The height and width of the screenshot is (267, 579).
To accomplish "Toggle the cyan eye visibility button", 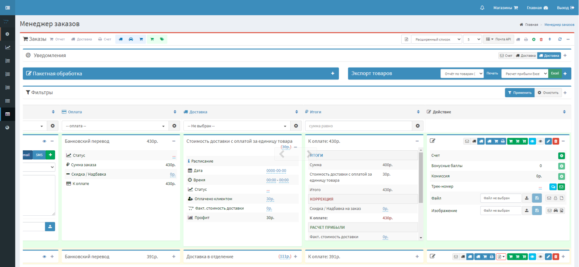I will (x=532, y=141).
